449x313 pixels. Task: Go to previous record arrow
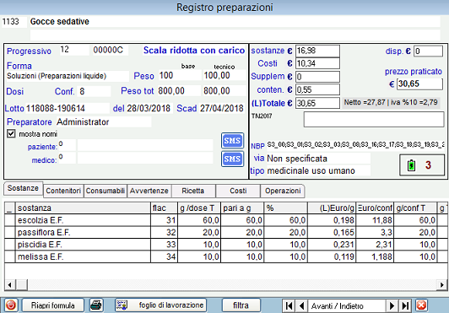(301, 306)
